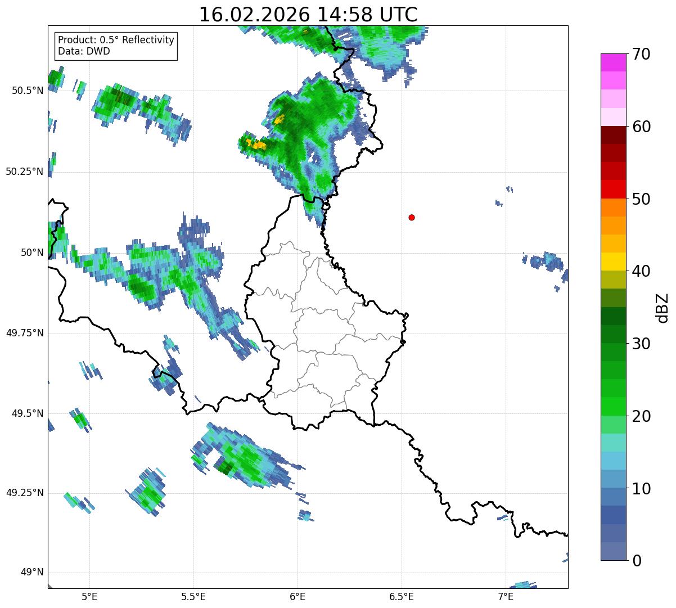The height and width of the screenshot is (608, 676).
Task: Click the longitude label 6.5°E
Action: tap(402, 597)
